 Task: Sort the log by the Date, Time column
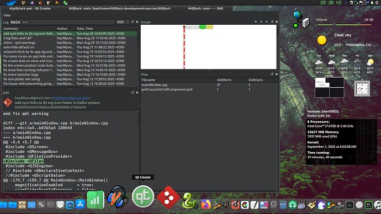click(107, 28)
